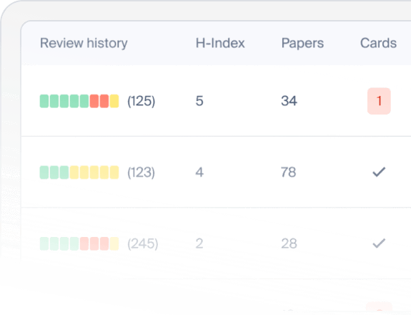The width and height of the screenshot is (411, 315).
Task: Select the review history bar for (245)
Action: [x=79, y=243]
